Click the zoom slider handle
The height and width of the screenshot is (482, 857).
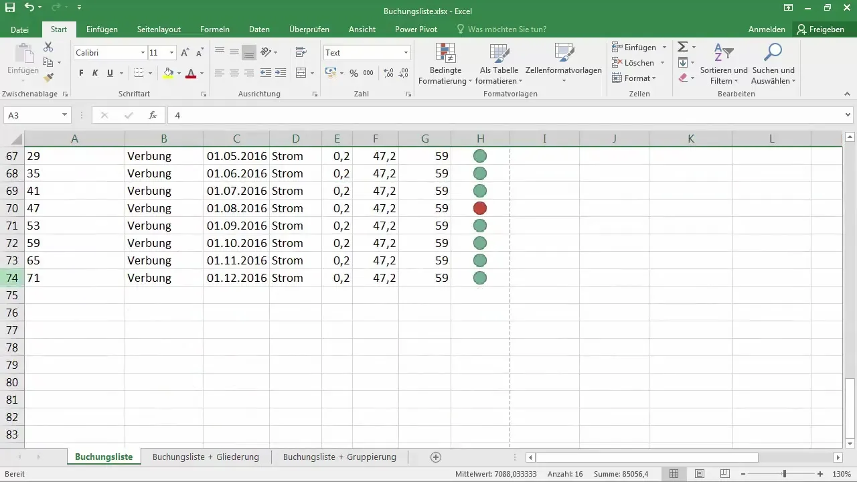(x=784, y=474)
